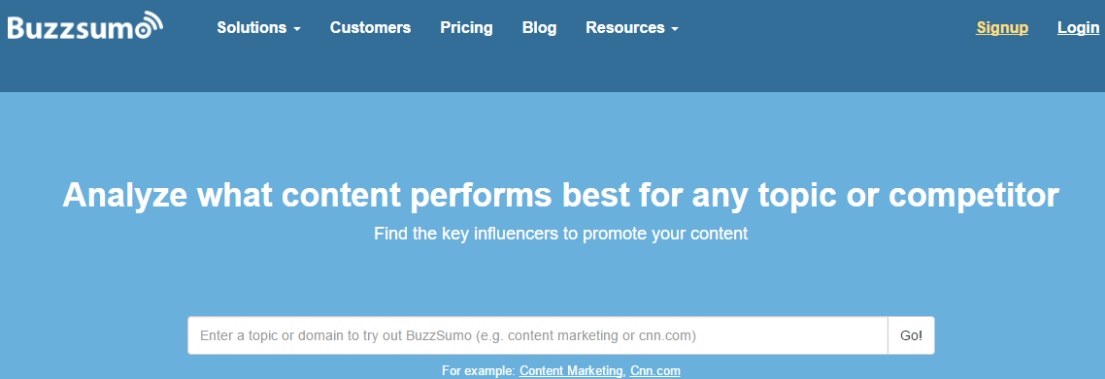Open the Resources menu
The width and height of the screenshot is (1105, 379).
632,28
